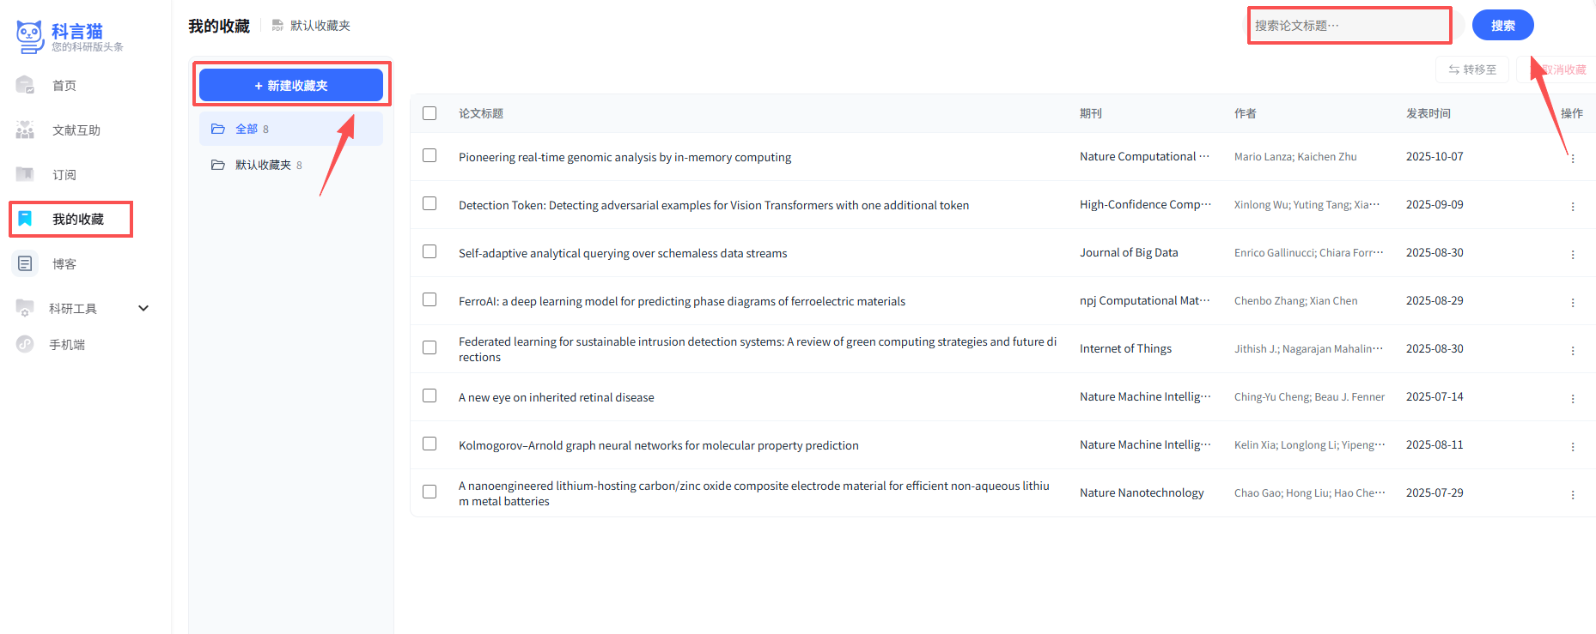Viewport: 1596px width, 634px height.
Task: Open paper Detection Token: Detecting adversarial examples
Action: coord(714,205)
